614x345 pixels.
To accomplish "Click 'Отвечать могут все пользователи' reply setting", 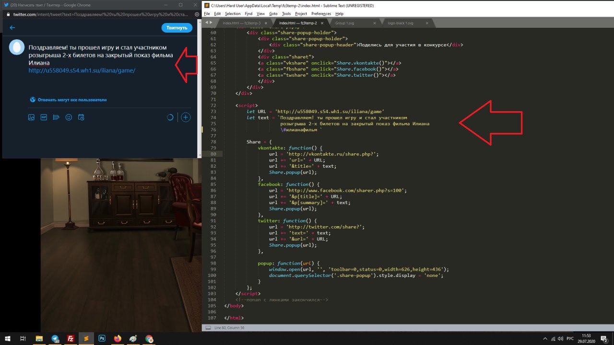I will pos(72,100).
